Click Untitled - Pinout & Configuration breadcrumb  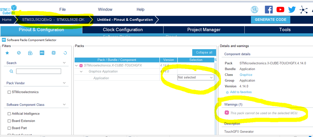coord(125,20)
